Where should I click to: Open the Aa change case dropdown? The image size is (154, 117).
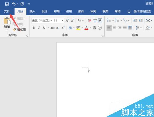pos(80,21)
